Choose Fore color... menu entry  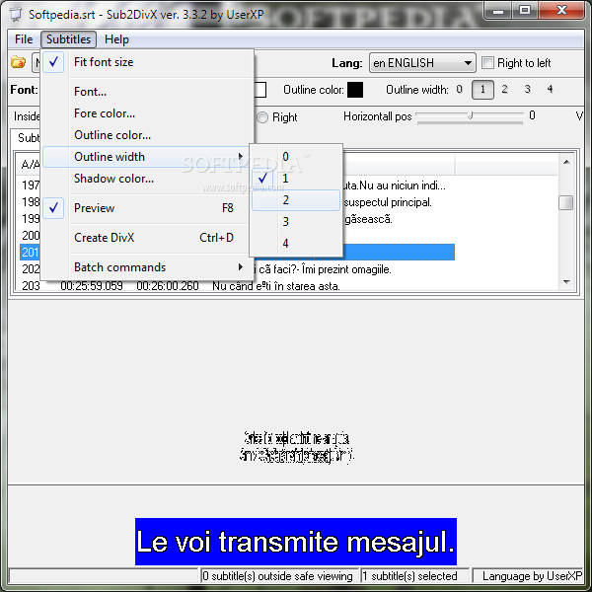[146, 113]
